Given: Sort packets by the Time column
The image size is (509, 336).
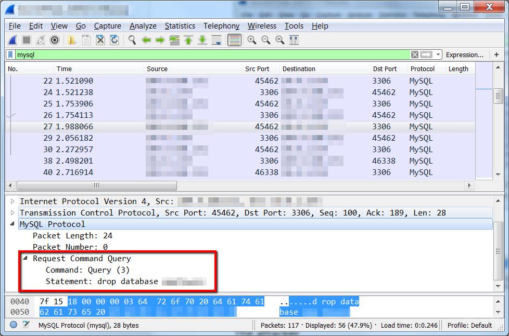Looking at the screenshot, I should click(x=98, y=69).
